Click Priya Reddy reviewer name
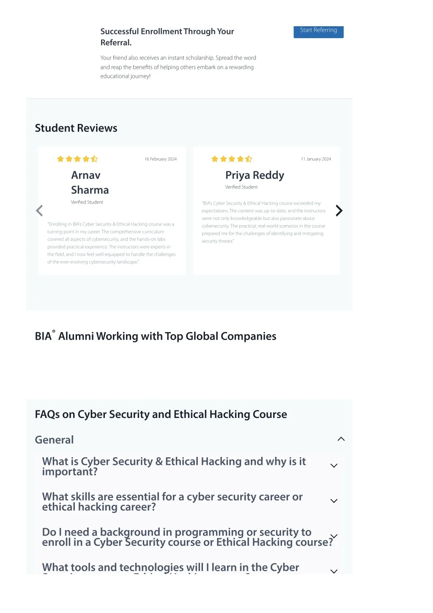The height and width of the screenshot is (613, 433). tap(255, 175)
